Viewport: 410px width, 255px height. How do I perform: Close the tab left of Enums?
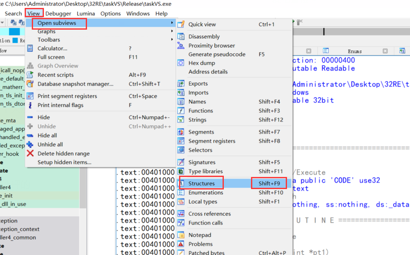pos(309,51)
